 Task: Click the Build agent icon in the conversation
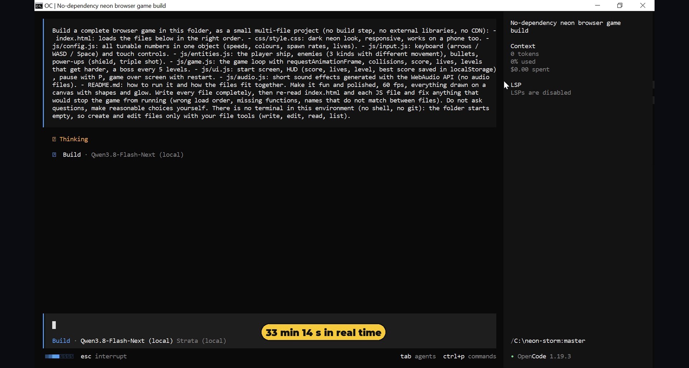click(x=54, y=155)
